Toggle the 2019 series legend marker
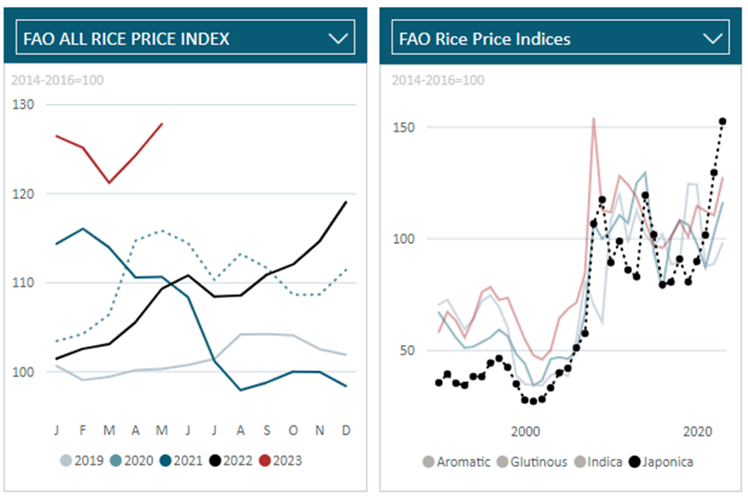Viewport: 748px width, 498px height. 67,462
